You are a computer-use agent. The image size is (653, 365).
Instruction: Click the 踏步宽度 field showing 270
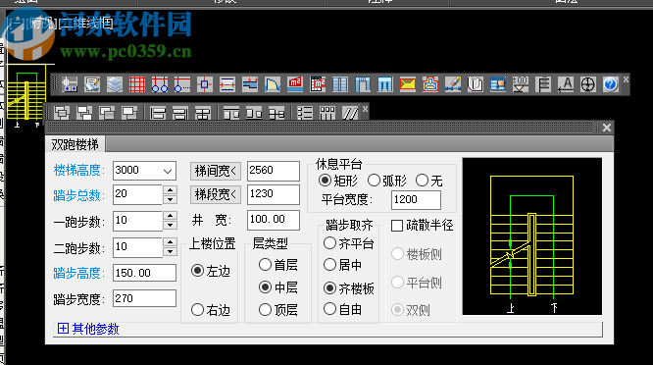coord(144,298)
